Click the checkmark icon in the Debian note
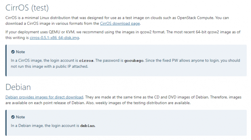 [13, 117]
